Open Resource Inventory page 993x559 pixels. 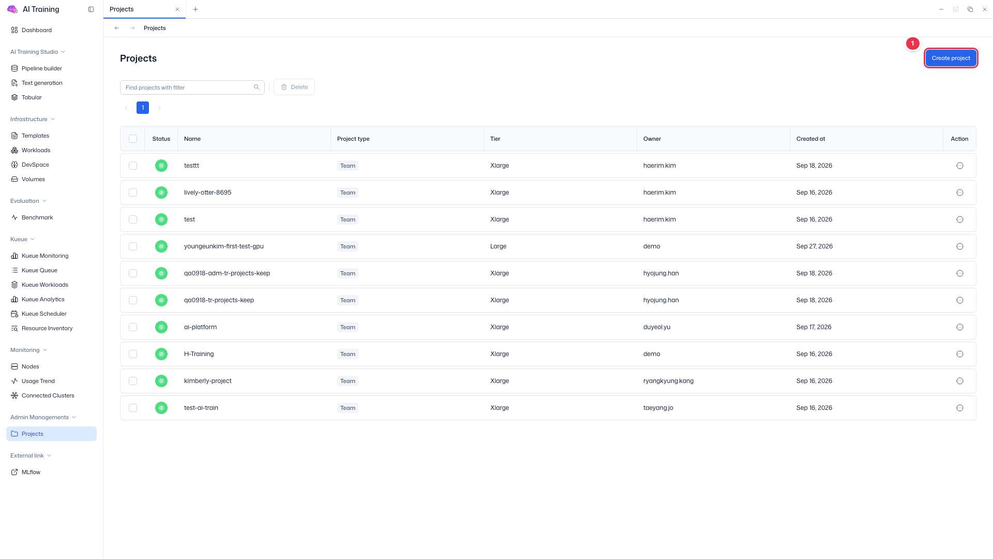click(51, 328)
